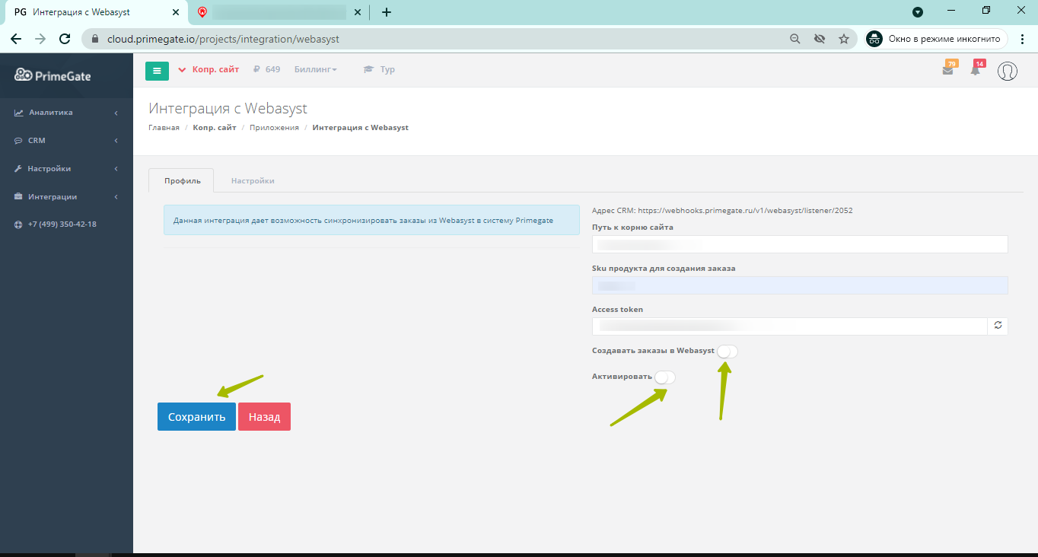Click the green hamburger menu button
Viewport: 1038px width, 557px height.
[157, 70]
